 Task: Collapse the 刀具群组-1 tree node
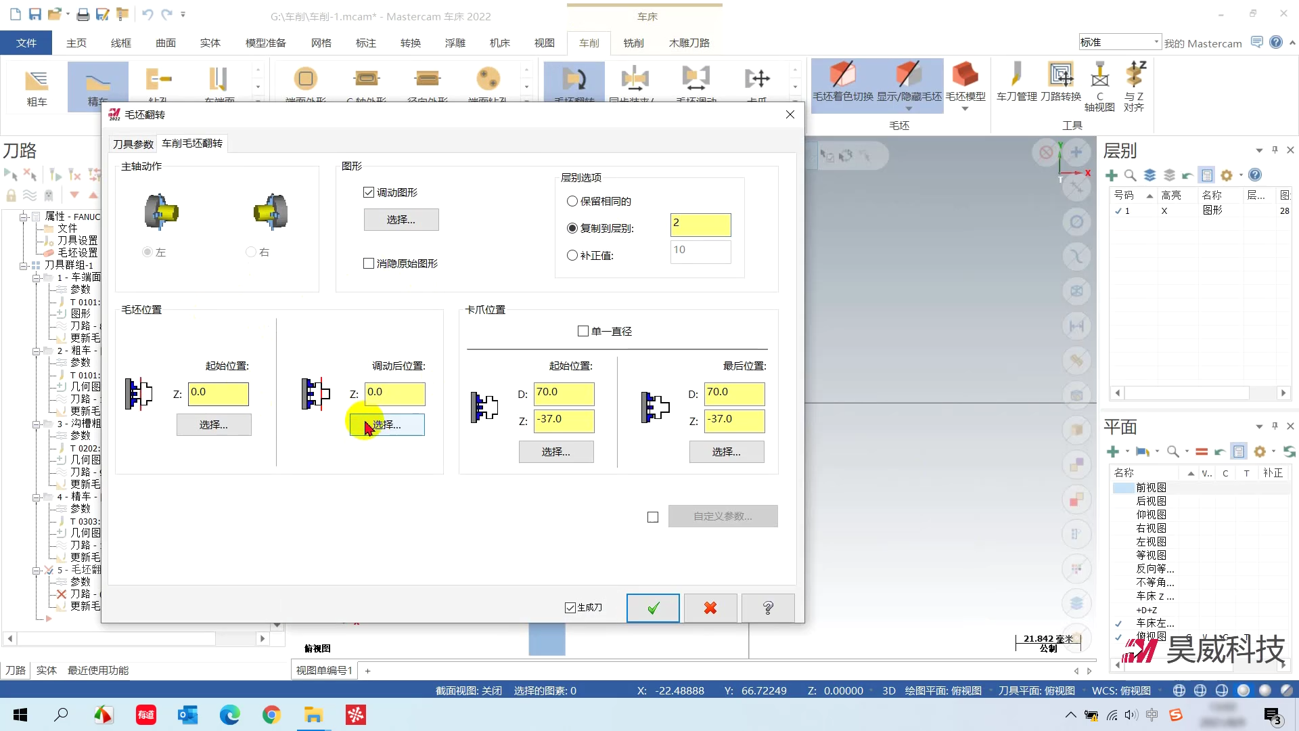pos(24,265)
